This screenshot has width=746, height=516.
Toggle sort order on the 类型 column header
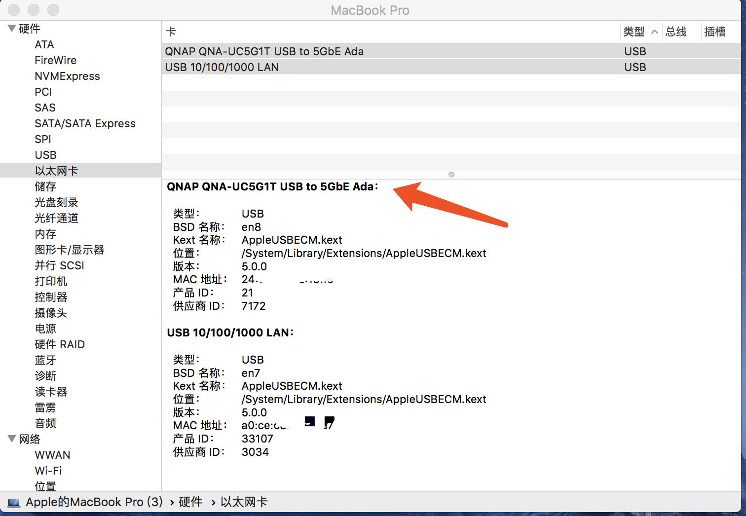pos(634,31)
